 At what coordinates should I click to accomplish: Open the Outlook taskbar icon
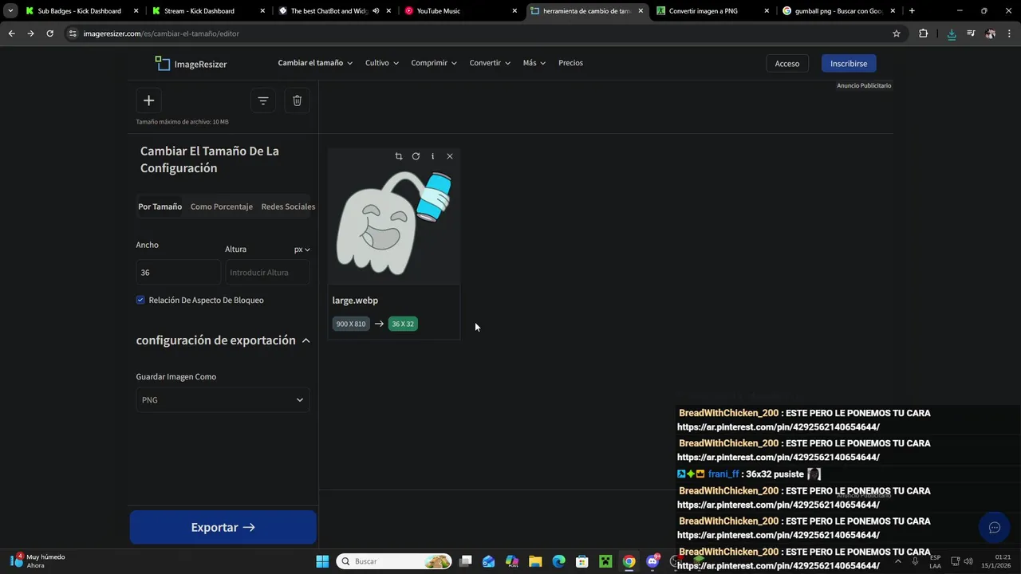click(488, 561)
